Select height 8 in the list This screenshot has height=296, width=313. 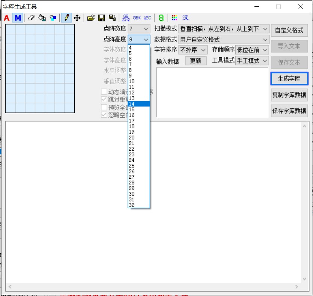click(139, 70)
